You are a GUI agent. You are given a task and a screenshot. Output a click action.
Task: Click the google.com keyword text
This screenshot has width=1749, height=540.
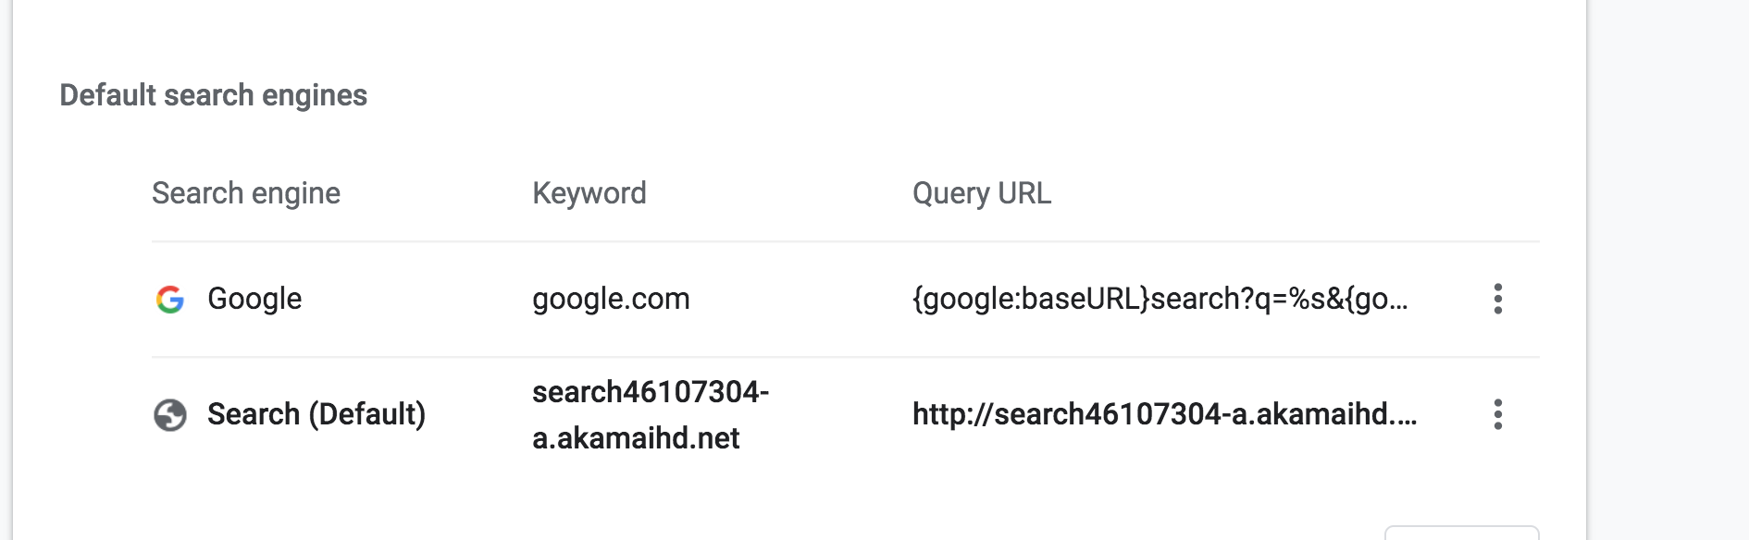click(x=611, y=299)
